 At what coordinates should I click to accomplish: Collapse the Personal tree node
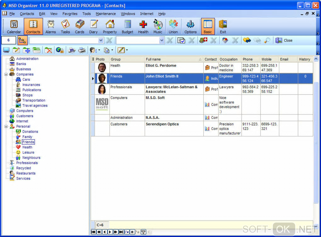point(6,126)
